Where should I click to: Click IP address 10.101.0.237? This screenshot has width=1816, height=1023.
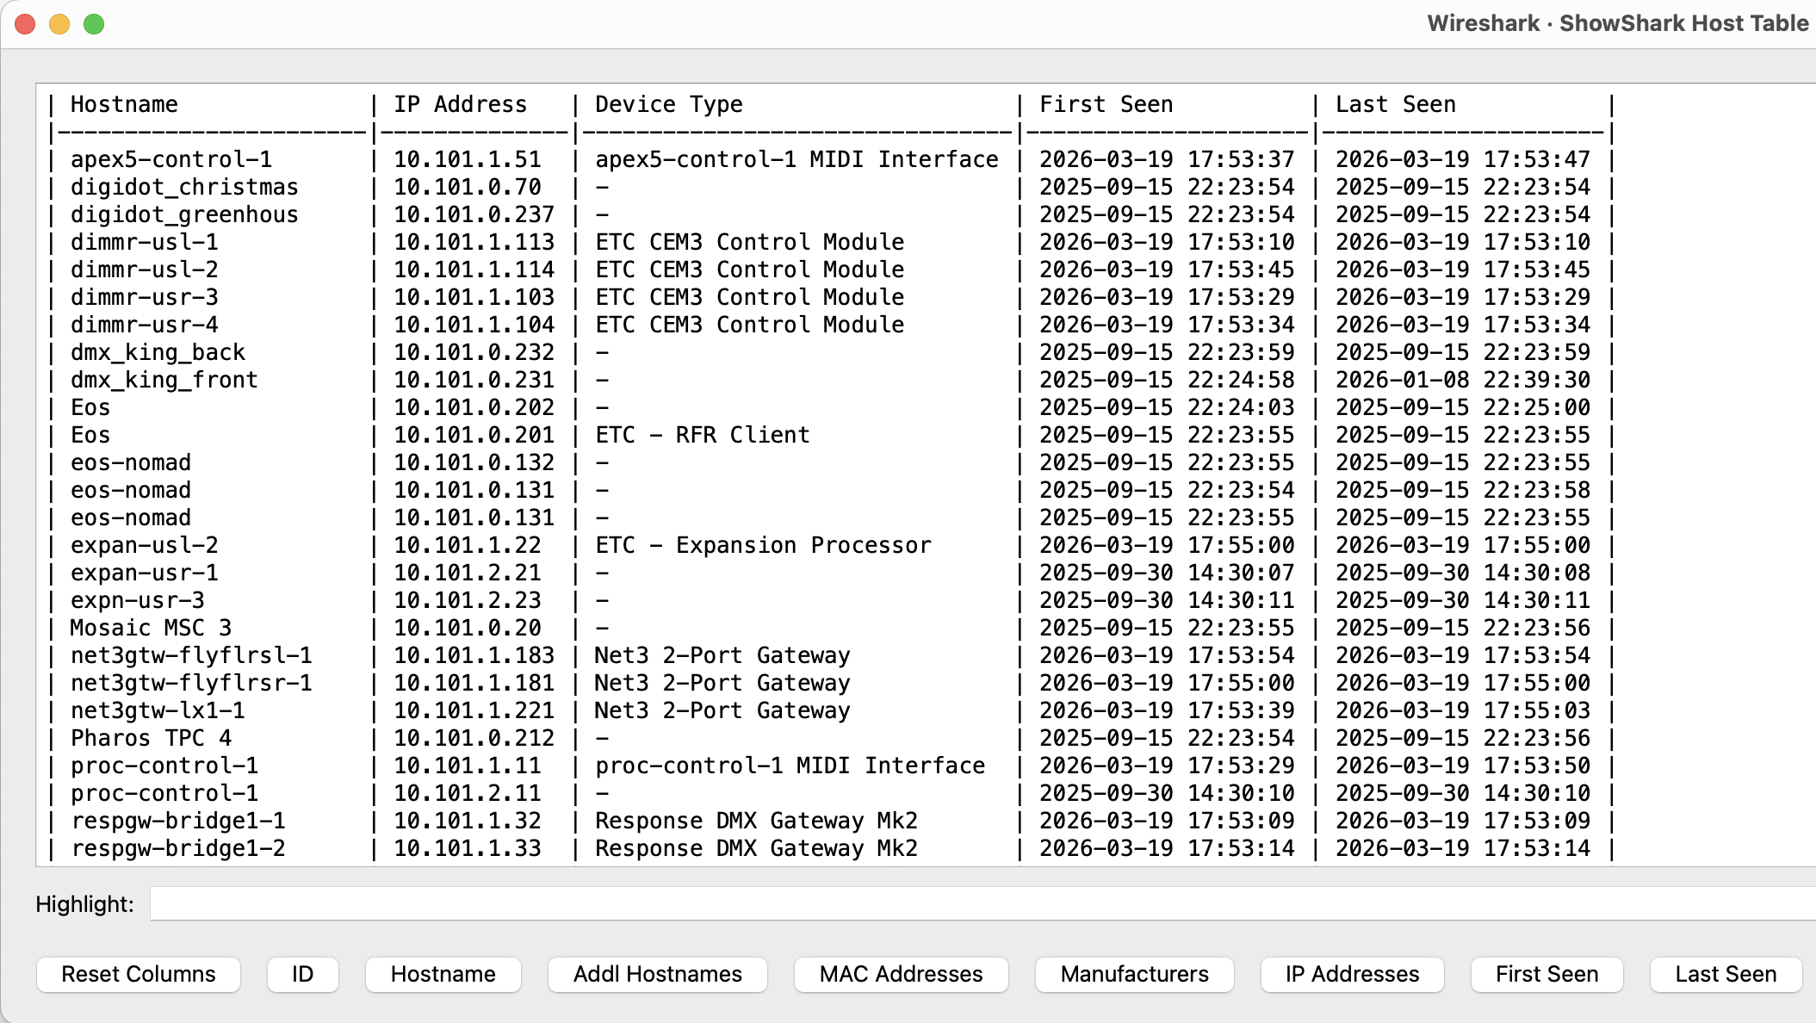pos(474,214)
